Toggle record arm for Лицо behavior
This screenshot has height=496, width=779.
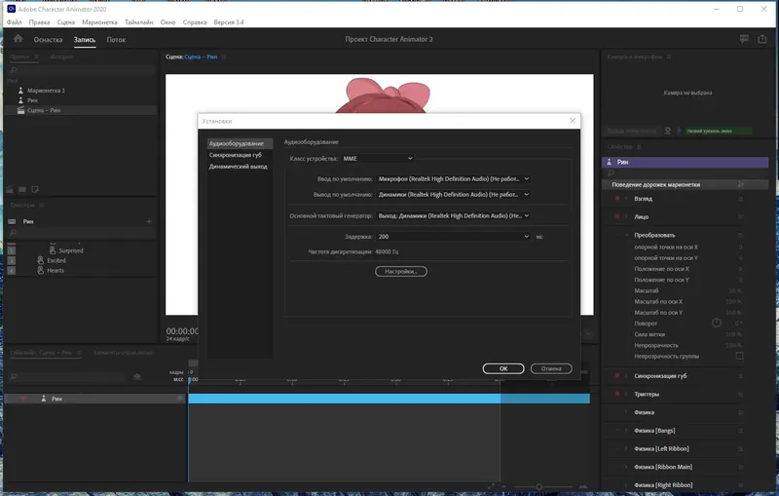tap(617, 216)
